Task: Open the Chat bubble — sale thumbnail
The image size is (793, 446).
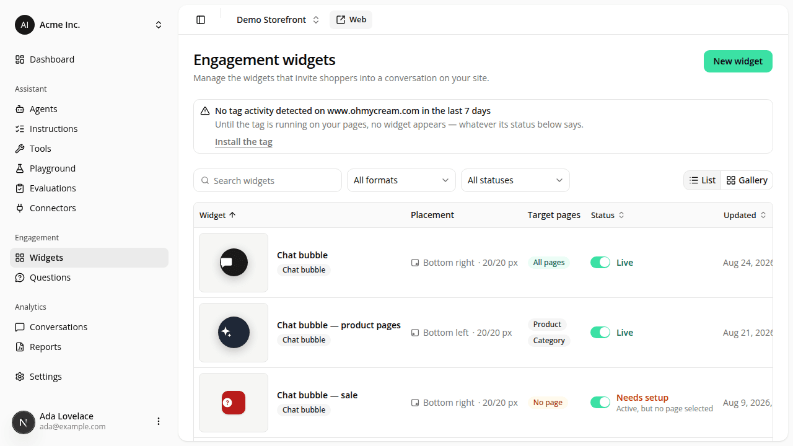Action: 234,403
